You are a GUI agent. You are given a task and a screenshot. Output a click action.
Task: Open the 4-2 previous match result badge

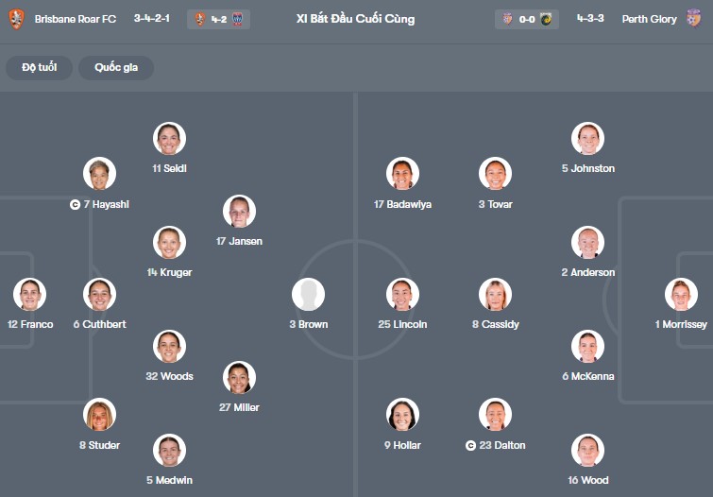219,19
